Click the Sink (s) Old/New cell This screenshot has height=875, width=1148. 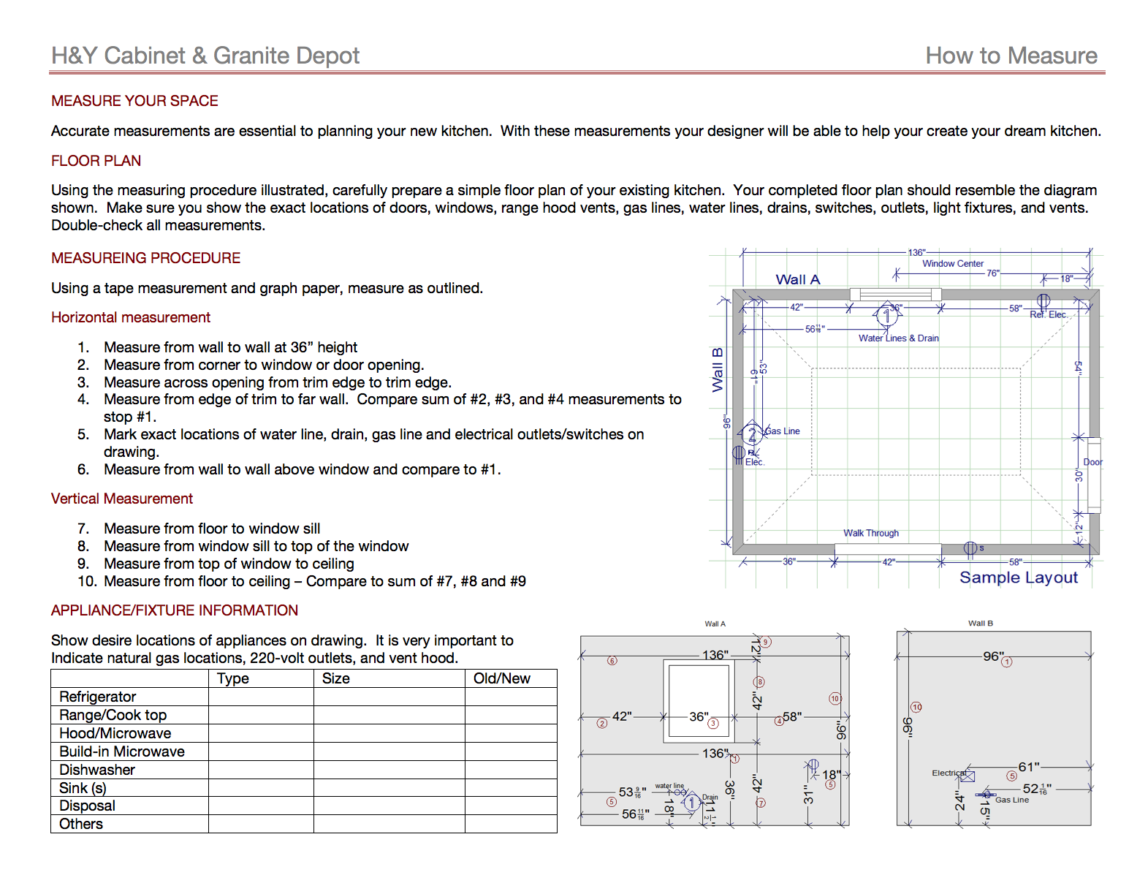click(x=510, y=788)
